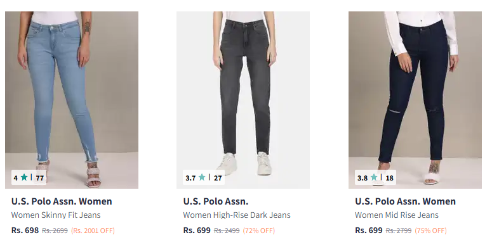
Task: Click the star icon on 4 rating badge
Action: click(x=24, y=177)
